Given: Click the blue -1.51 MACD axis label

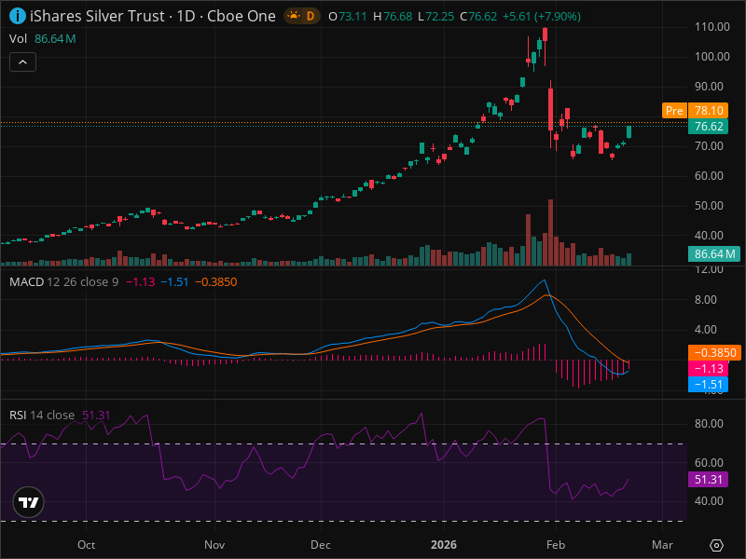Looking at the screenshot, I should [x=708, y=384].
